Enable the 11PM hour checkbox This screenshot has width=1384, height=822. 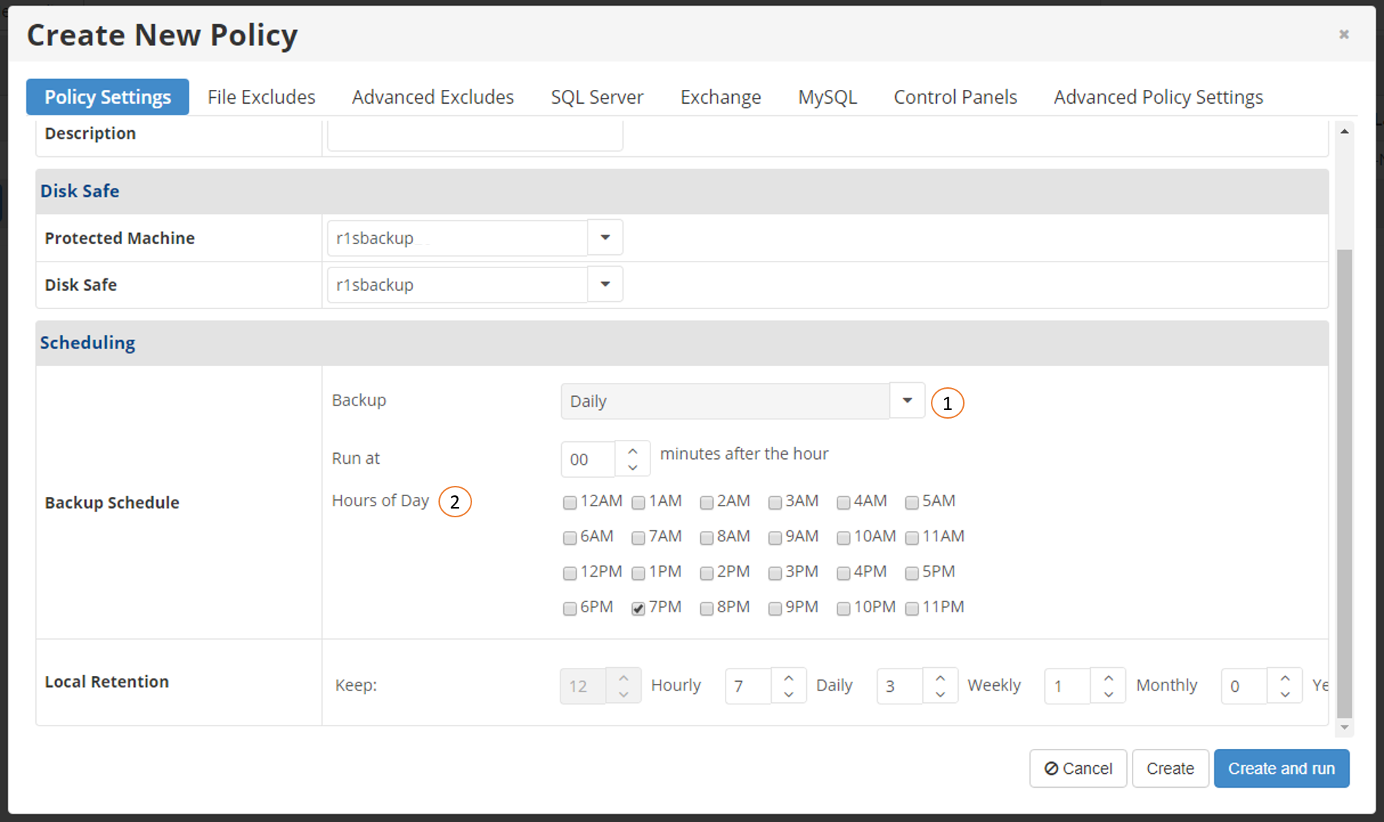coord(912,609)
